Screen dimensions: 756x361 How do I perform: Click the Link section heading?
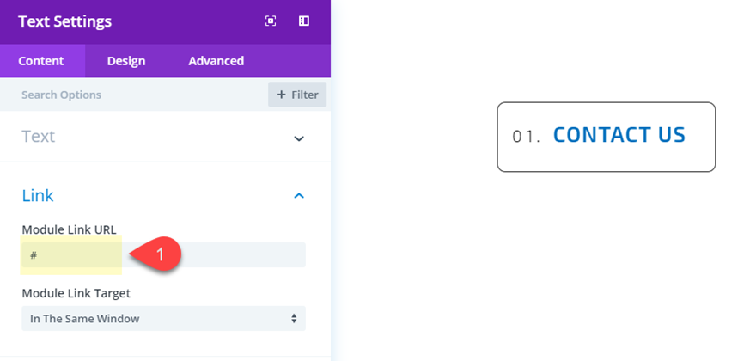38,196
